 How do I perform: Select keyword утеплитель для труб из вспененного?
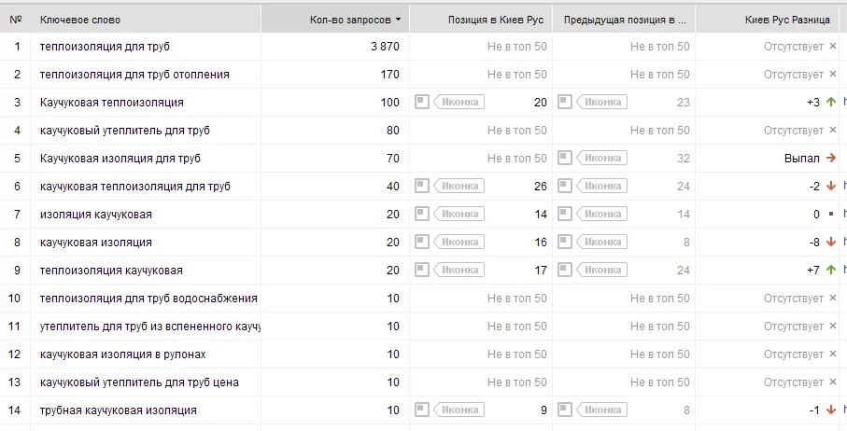click(x=150, y=327)
